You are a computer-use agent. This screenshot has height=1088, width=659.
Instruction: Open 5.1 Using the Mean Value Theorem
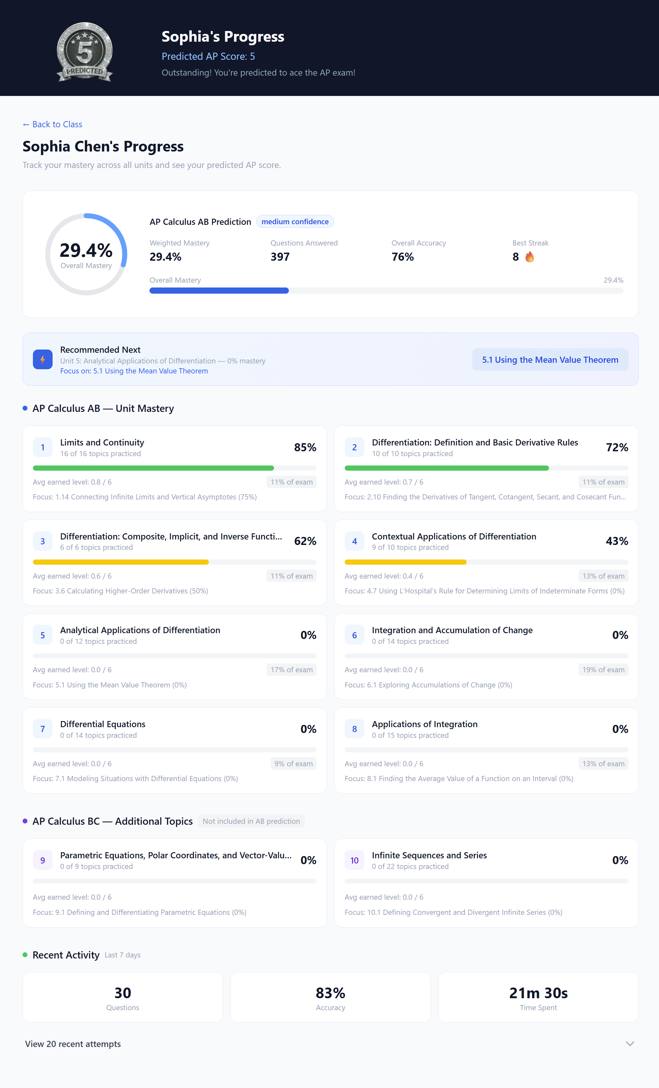550,360
